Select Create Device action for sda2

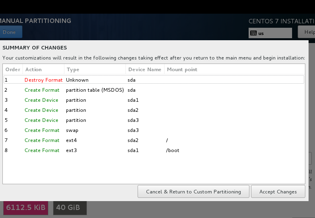coord(41,110)
